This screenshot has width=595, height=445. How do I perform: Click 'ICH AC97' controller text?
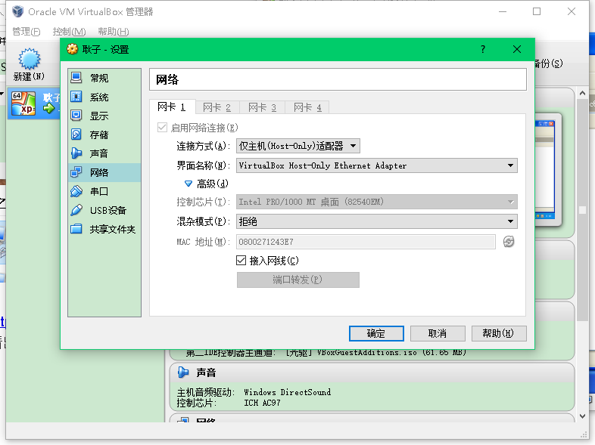[x=262, y=403]
